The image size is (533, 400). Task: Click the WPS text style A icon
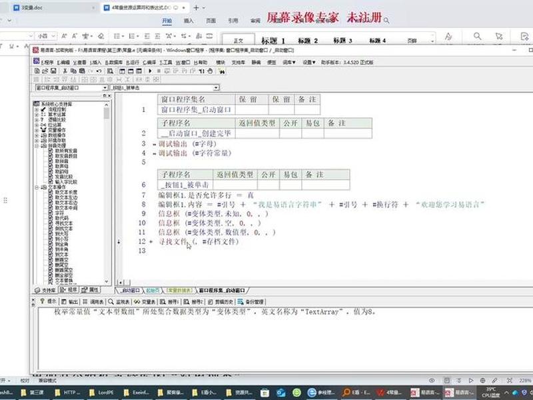click(448, 36)
